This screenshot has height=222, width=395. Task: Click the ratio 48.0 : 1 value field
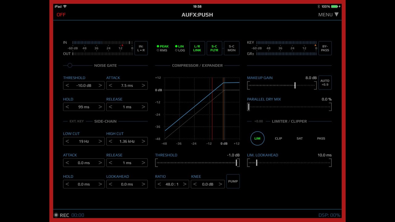[172, 184]
